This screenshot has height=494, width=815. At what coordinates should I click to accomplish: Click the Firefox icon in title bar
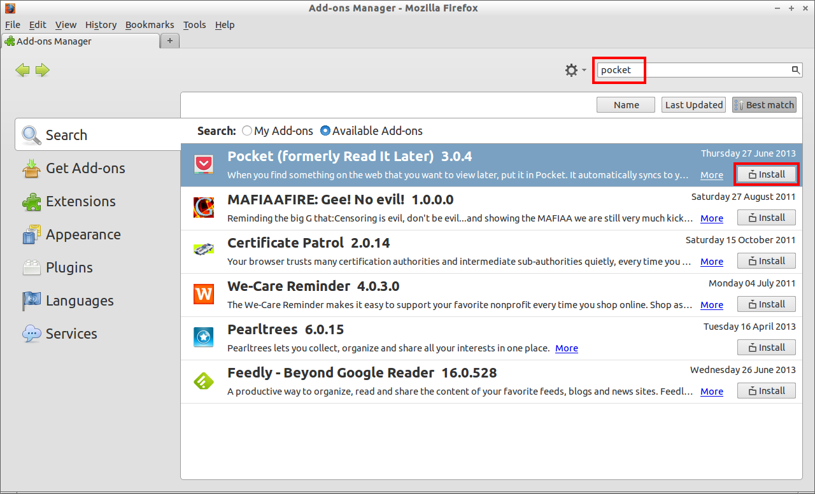(10, 8)
